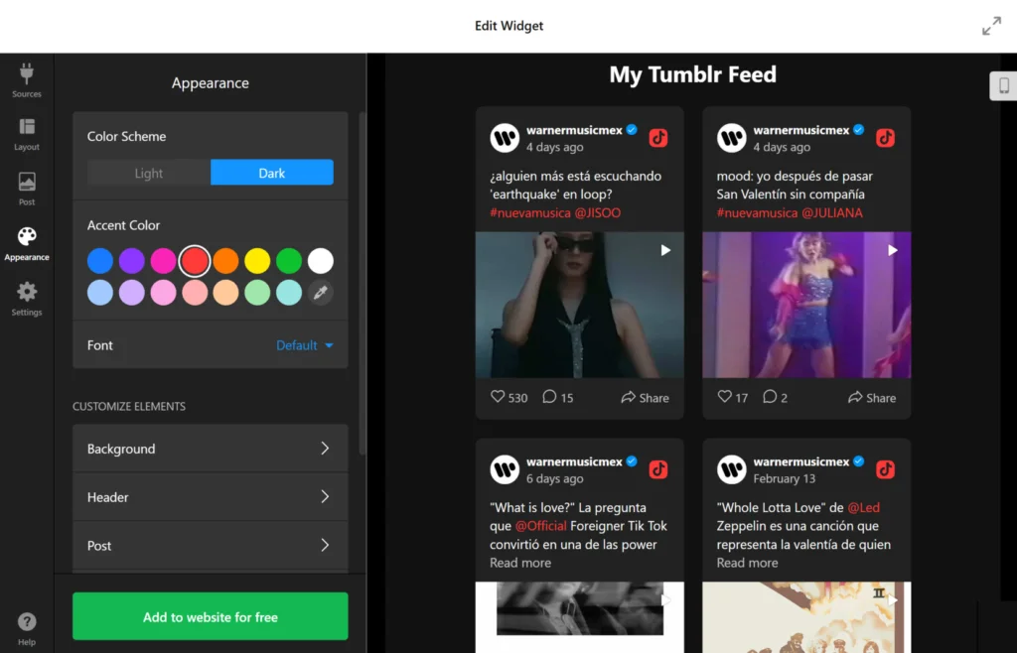This screenshot has height=653, width=1017.
Task: Open the Help icon at bottom left
Action: click(x=26, y=622)
